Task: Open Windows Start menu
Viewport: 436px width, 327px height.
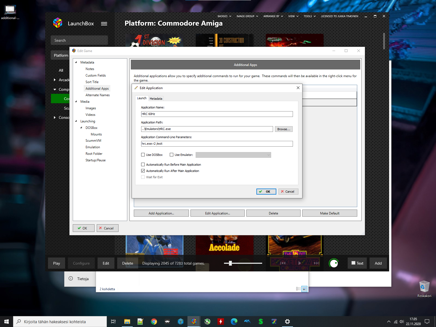Action: pos(7,322)
